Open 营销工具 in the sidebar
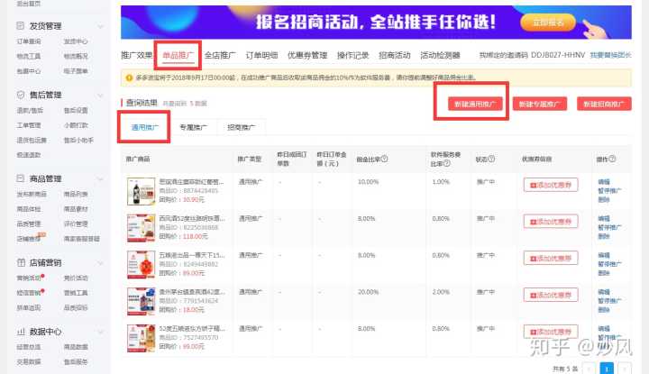Screen dimensions: 649x374 coord(76,293)
